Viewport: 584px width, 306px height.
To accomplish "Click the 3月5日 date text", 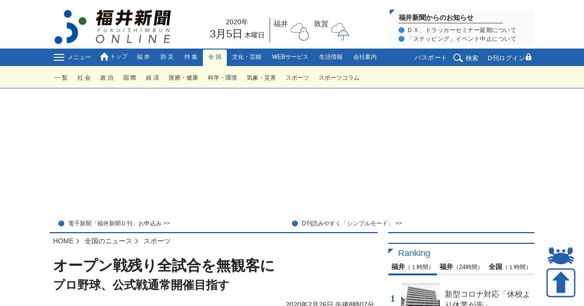I will click(x=226, y=34).
